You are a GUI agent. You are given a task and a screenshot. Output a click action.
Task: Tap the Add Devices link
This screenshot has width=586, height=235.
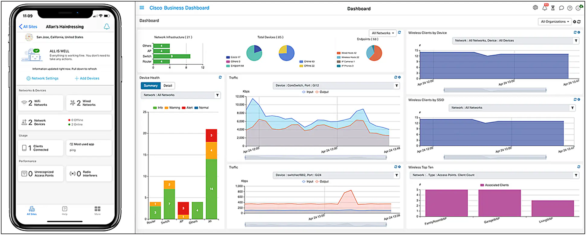pos(87,78)
